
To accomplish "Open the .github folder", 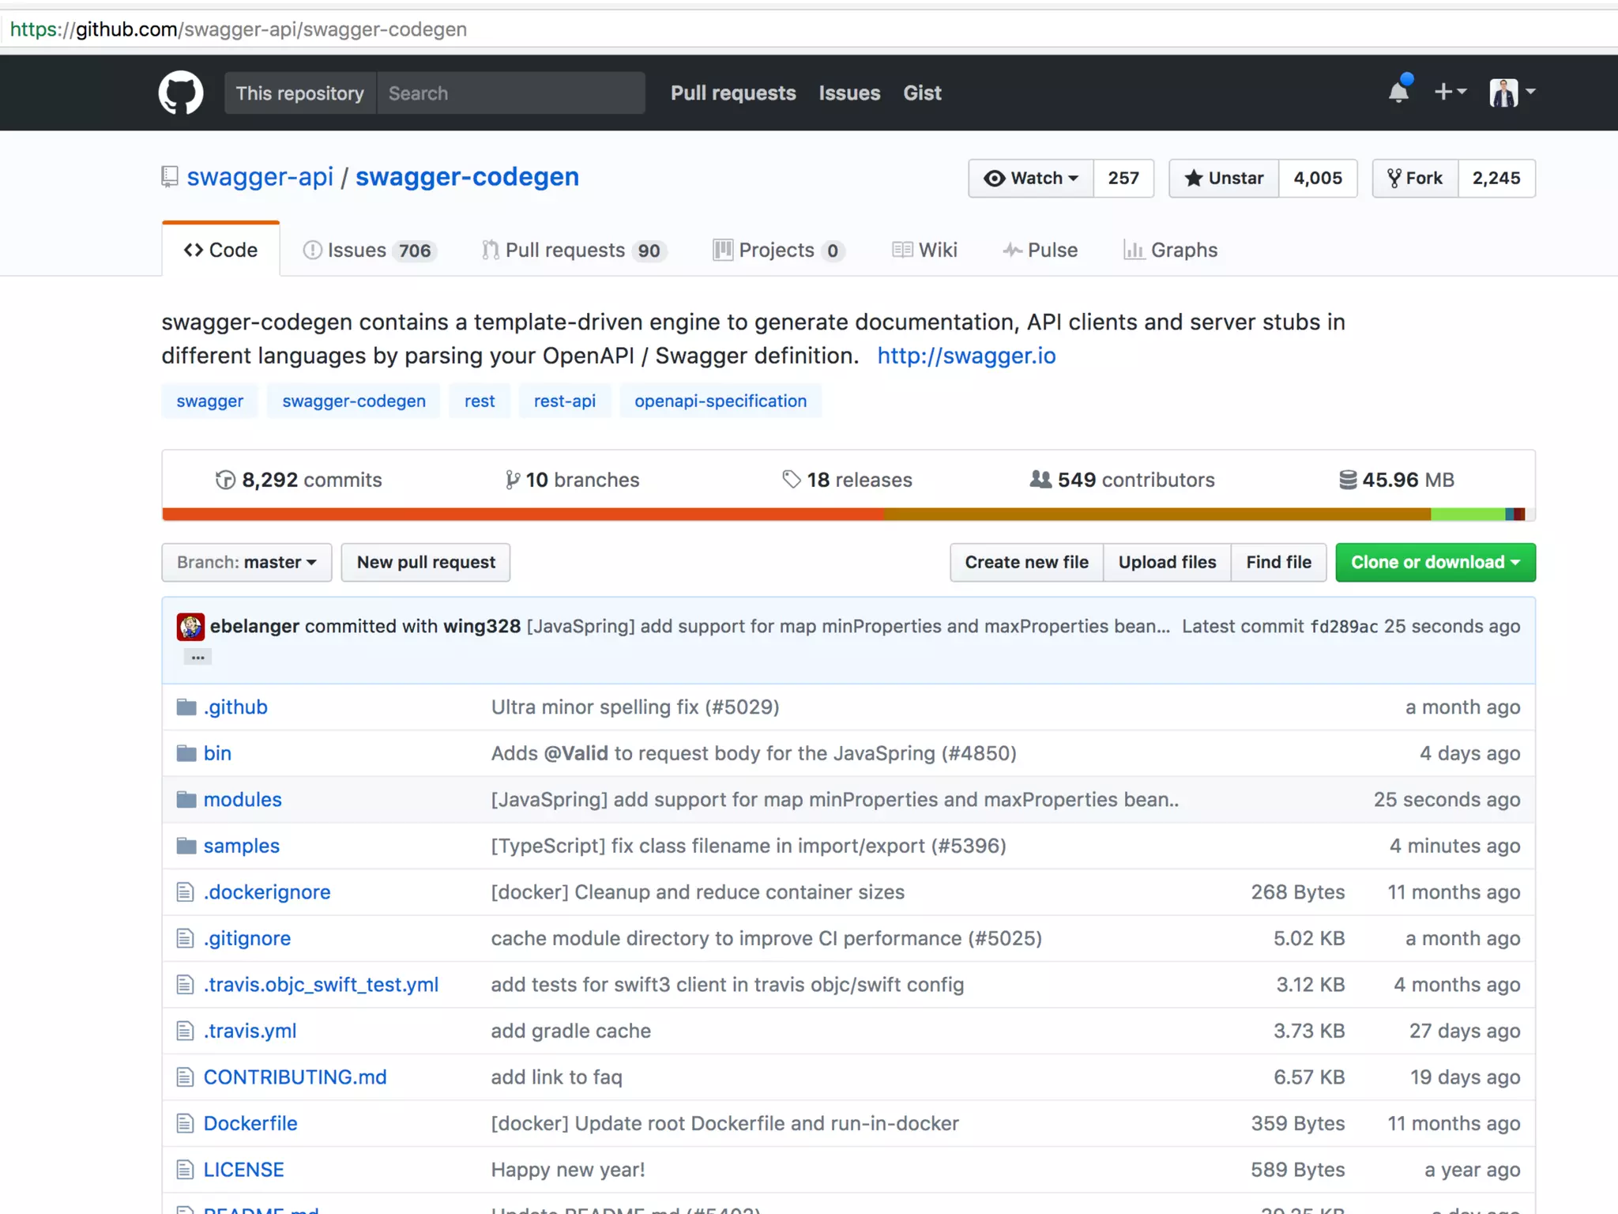I will (x=235, y=707).
